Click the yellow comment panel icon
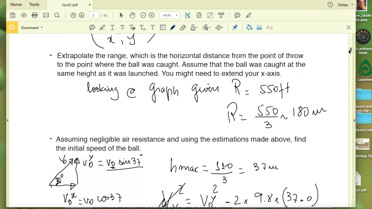Image resolution: width=372 pixels, height=209 pixels. click(12, 28)
